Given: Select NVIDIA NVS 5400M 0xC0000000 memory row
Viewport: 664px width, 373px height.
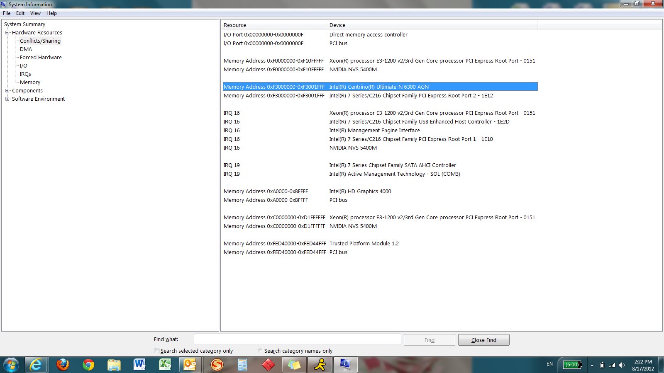Looking at the screenshot, I should click(x=380, y=226).
